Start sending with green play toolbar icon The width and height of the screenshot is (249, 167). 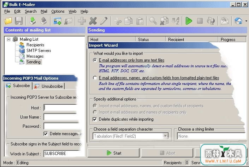189,21
